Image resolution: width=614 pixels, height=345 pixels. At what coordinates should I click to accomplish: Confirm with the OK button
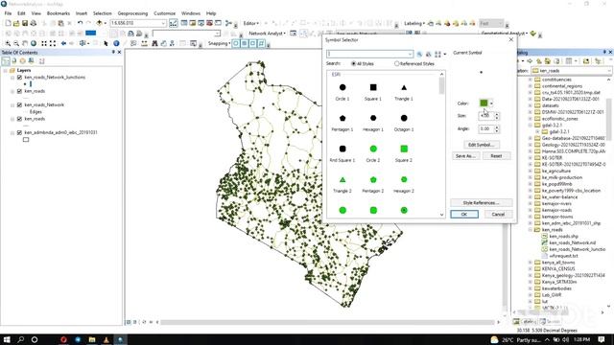[464, 215]
